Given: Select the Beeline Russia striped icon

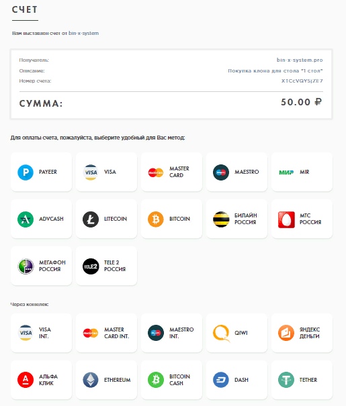Looking at the screenshot, I should (221, 219).
